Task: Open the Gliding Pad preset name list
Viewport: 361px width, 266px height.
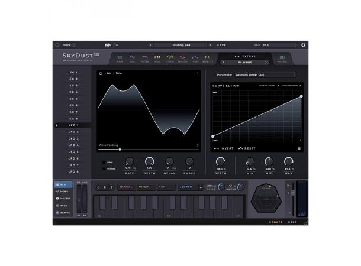Action: (x=182, y=45)
